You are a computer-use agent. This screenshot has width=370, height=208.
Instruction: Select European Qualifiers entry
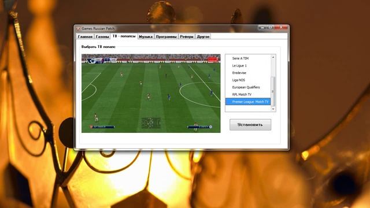(x=248, y=87)
